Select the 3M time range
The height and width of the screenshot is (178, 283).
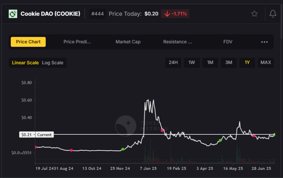pos(229,62)
